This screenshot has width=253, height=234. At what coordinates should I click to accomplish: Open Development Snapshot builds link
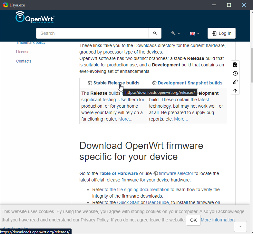tap(190, 83)
